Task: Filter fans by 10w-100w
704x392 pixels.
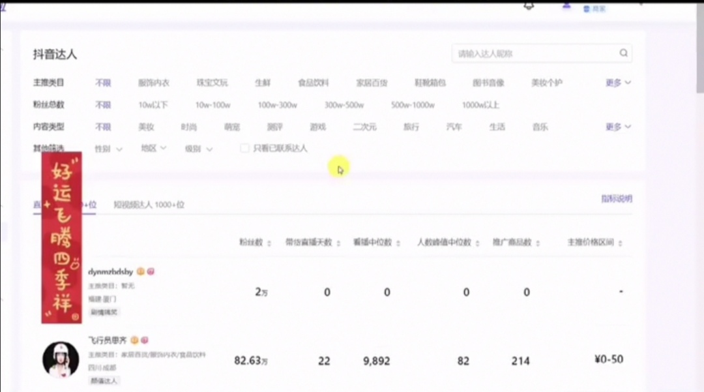Action: pyautogui.click(x=213, y=104)
